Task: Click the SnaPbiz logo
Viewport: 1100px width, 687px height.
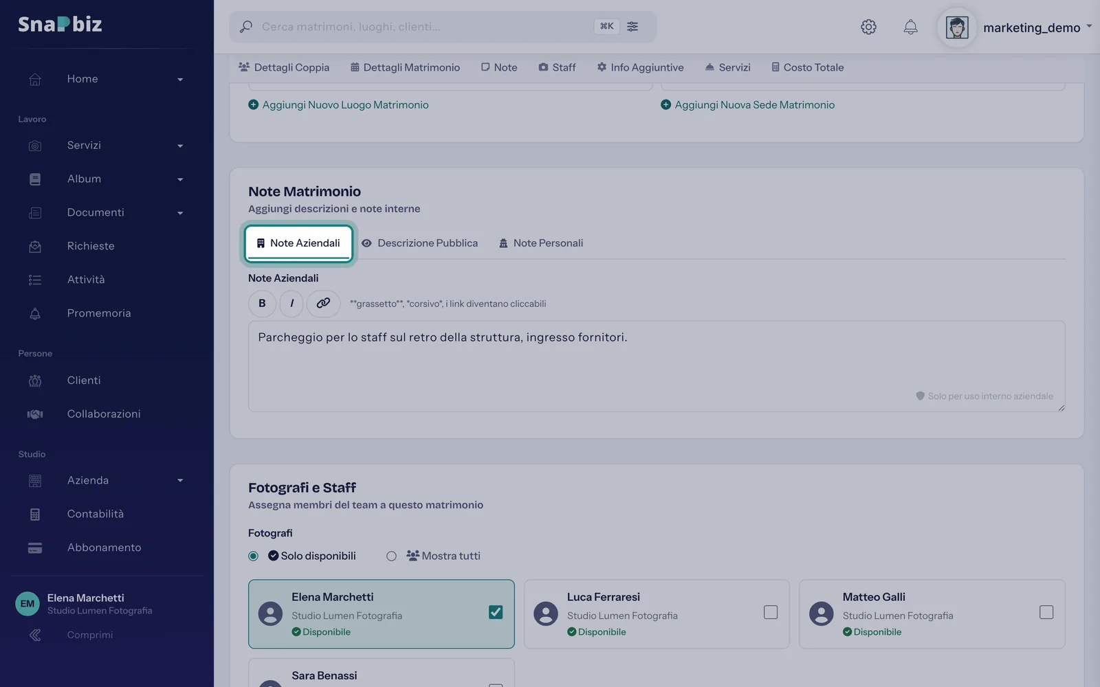Action: coord(60,24)
